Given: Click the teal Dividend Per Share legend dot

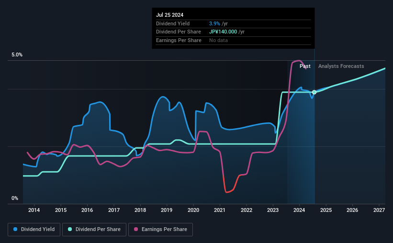Looking at the screenshot, I should click(x=70, y=229).
